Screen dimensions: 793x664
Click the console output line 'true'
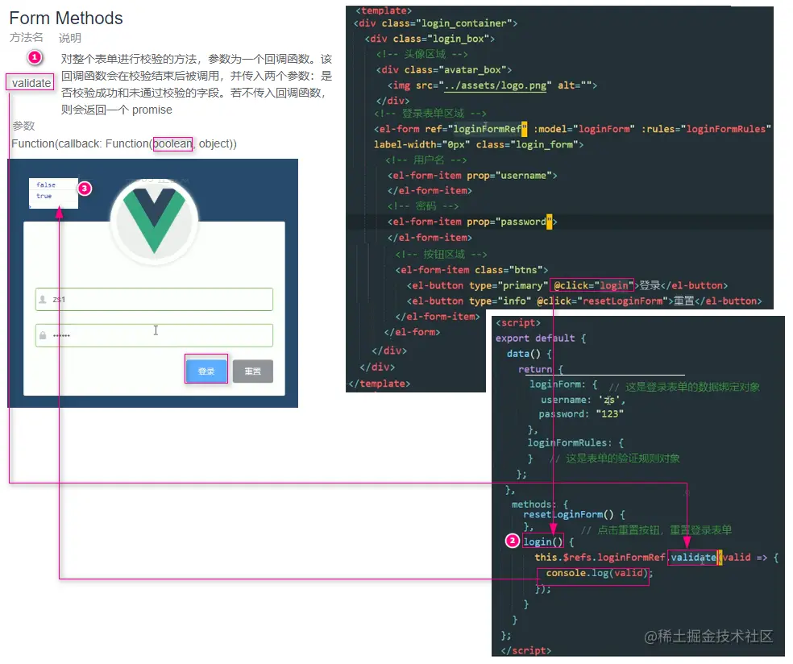(x=44, y=196)
